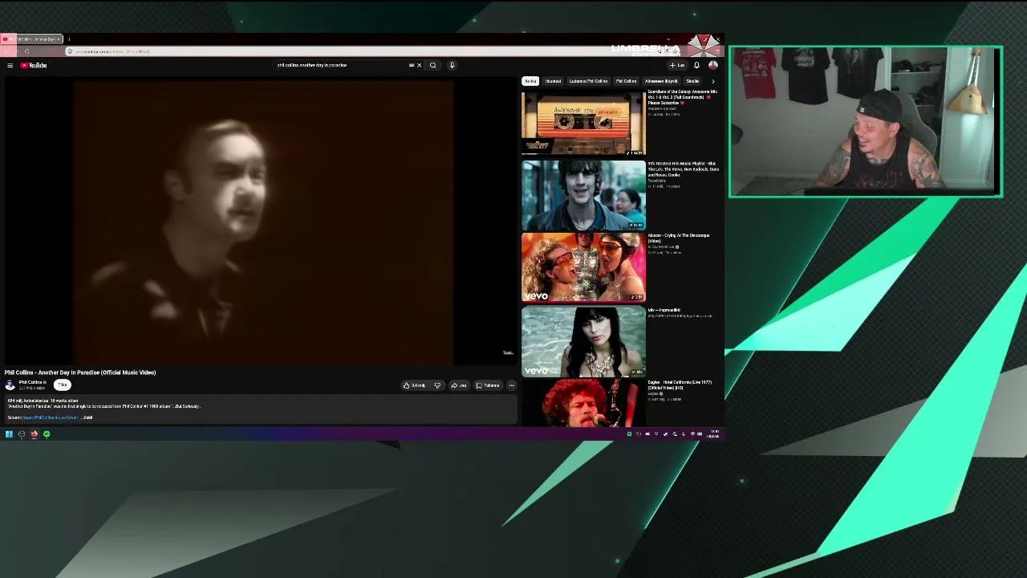Open Eagles - Hotel California (Live 1977) title
Screen dimensions: 1027x578
point(680,385)
